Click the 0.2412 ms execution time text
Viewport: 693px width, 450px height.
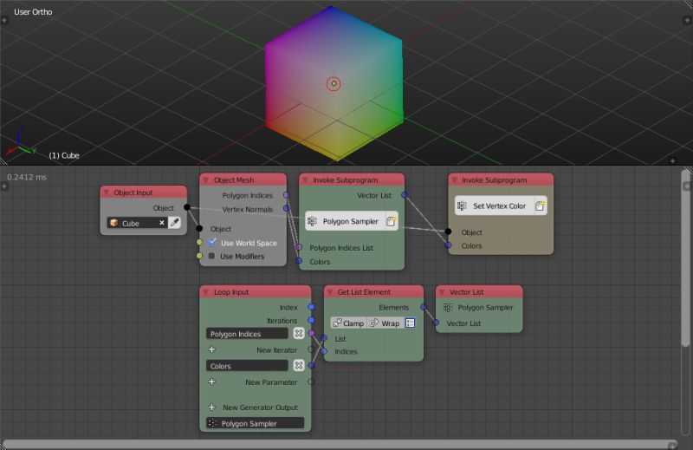27,177
